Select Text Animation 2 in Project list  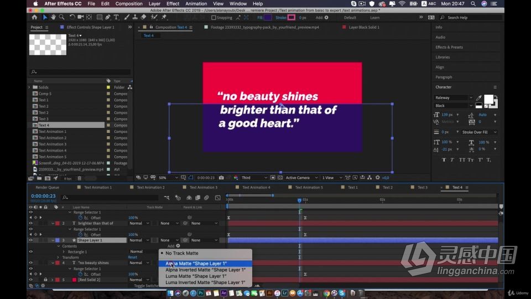pyautogui.click(x=53, y=138)
